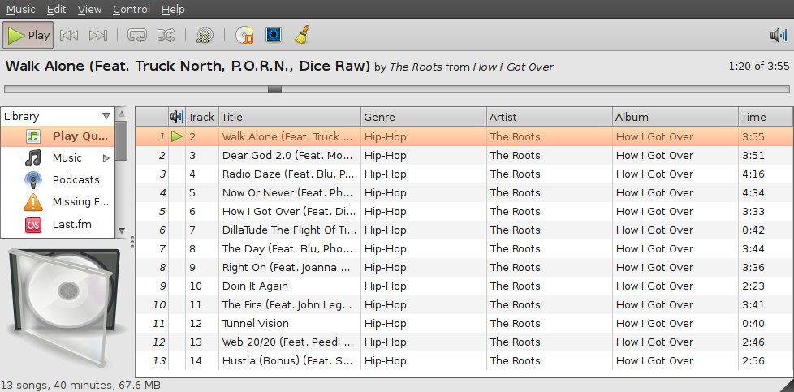The image size is (794, 392).
Task: Select DillaTude The Flight Of Titus track
Action: point(464,230)
